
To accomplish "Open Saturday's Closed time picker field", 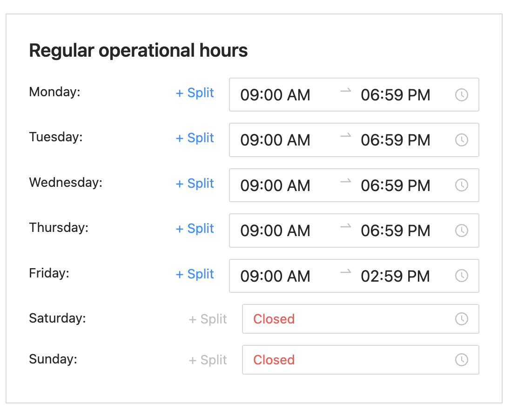I will pyautogui.click(x=360, y=319).
